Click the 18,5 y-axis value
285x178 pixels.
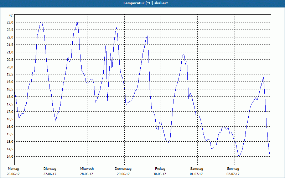(10, 89)
